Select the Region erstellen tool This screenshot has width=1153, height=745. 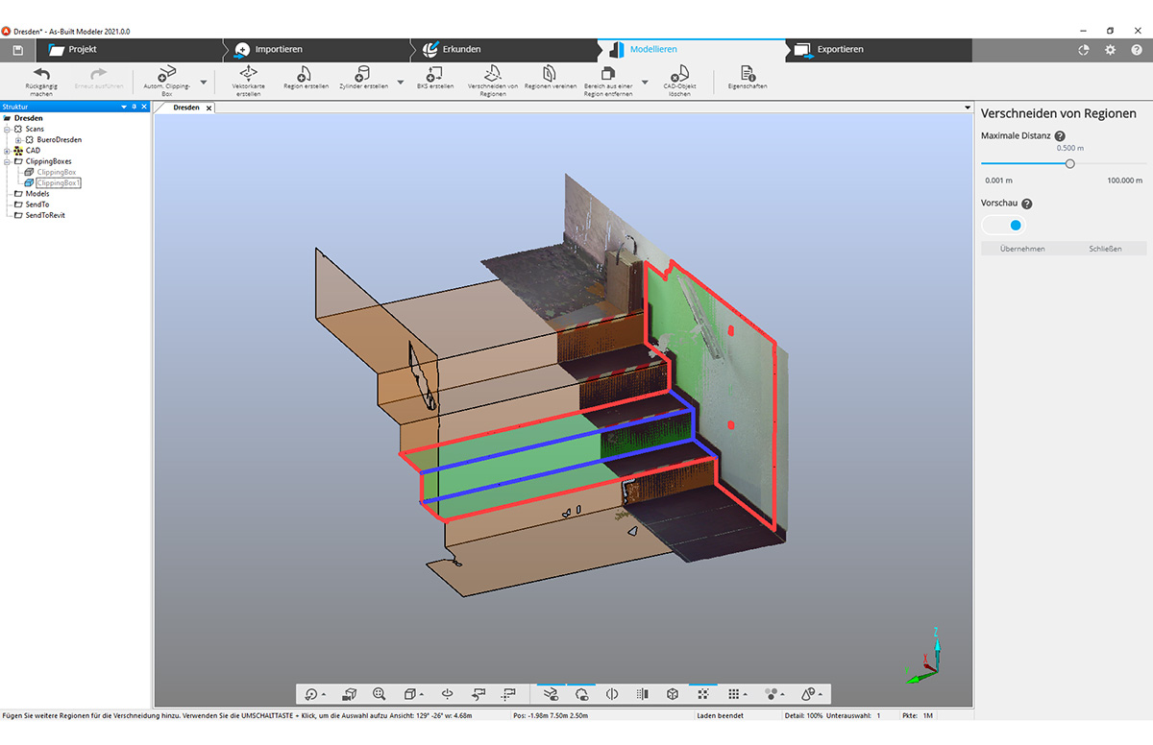[304, 75]
